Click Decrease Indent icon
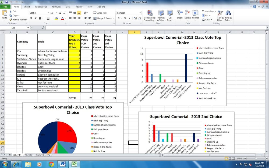Viewport: 269px width, 168px height. pyautogui.click(x=85, y=18)
